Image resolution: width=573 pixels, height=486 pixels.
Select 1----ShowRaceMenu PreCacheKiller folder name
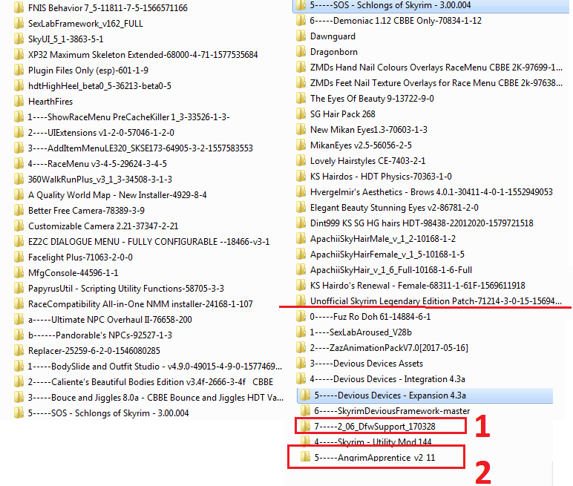128,117
